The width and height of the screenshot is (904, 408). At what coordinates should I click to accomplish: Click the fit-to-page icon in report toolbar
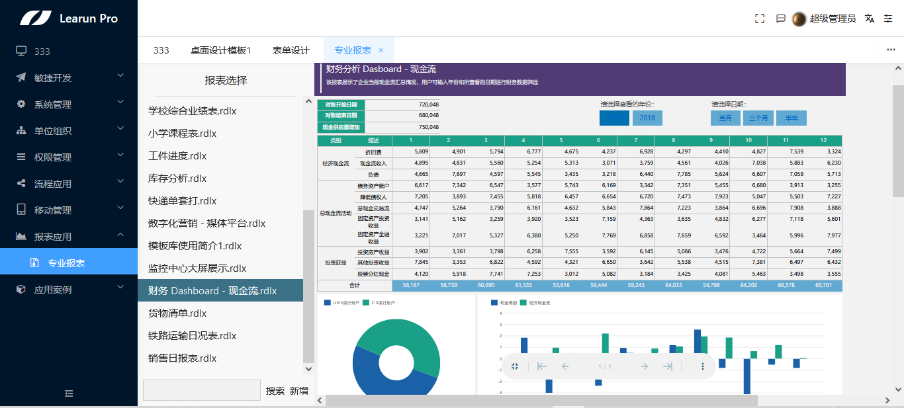(x=516, y=366)
